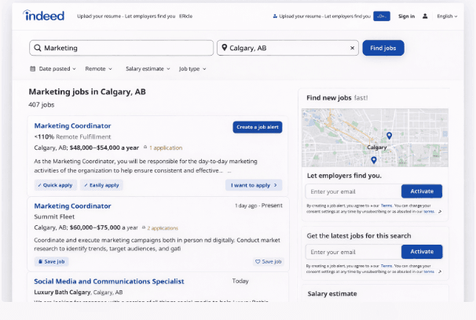This screenshot has width=476, height=320.
Task: Open Summit Fleet Marketing Coordinator title
Action: coord(72,206)
